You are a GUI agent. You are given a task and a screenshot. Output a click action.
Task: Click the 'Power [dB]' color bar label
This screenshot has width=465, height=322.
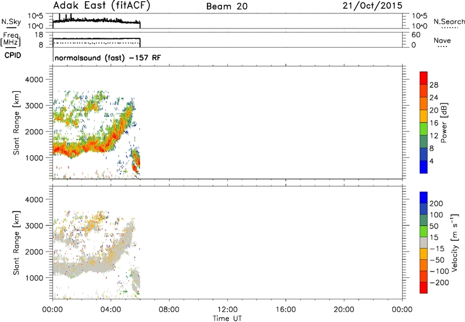tap(443, 123)
